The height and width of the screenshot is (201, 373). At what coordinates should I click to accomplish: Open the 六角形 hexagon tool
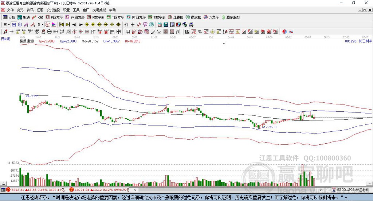tap(211, 17)
